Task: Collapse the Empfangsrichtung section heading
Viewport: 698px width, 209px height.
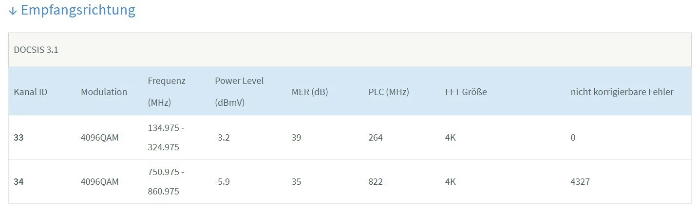Action: 78,10
